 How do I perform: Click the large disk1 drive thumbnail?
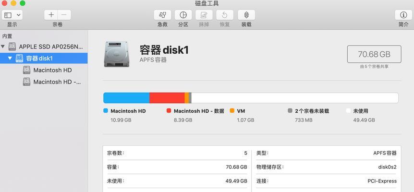pyautogui.click(x=117, y=54)
